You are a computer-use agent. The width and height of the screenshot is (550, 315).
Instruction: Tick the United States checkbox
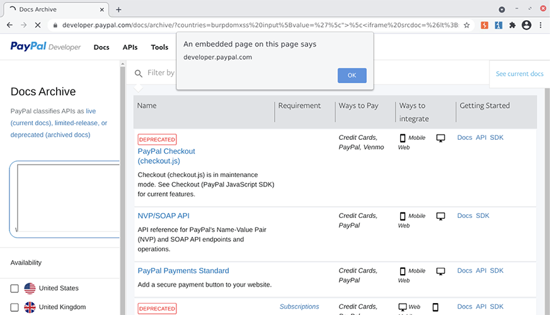point(14,289)
